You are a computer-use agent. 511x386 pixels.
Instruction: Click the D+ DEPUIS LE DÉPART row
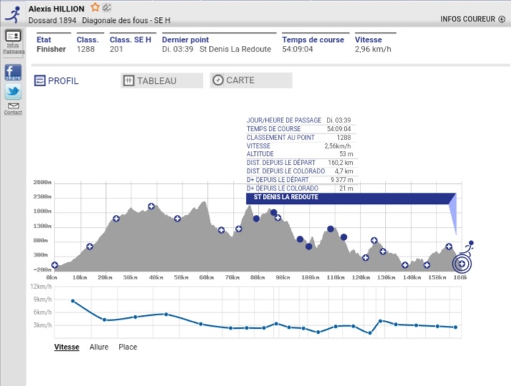coord(300,180)
